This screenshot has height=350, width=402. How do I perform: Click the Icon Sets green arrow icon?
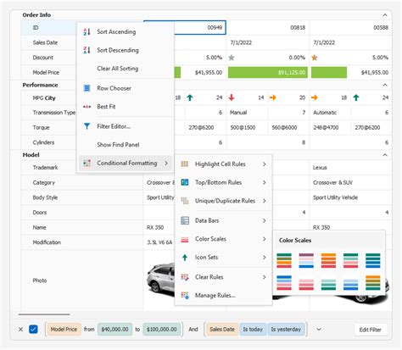click(x=185, y=258)
